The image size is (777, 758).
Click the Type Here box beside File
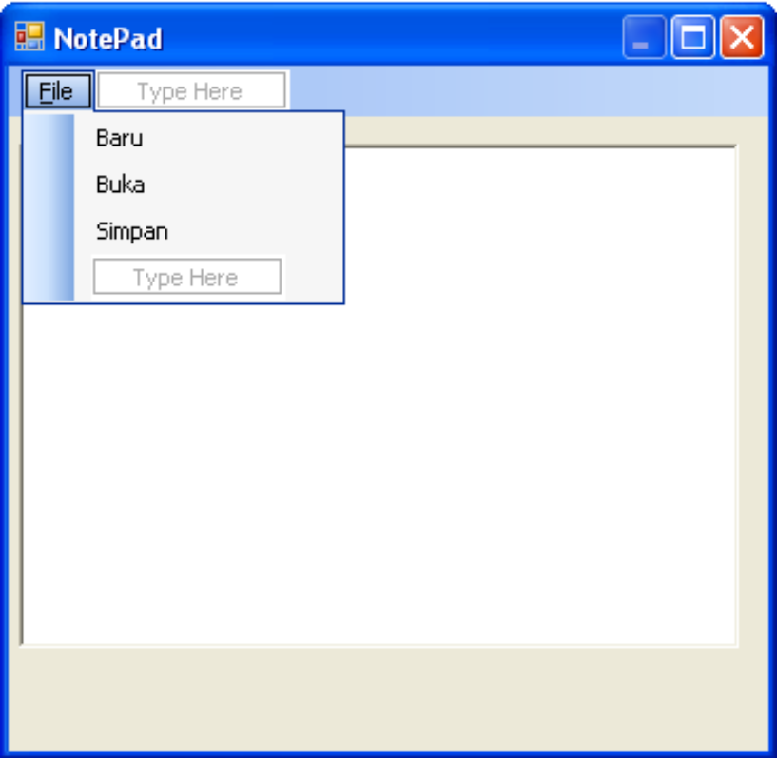[191, 91]
